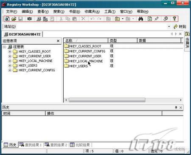Click the Cut scissors toolbar icon
Image resolution: width=191 pixels, height=155 pixels.
tap(61, 19)
